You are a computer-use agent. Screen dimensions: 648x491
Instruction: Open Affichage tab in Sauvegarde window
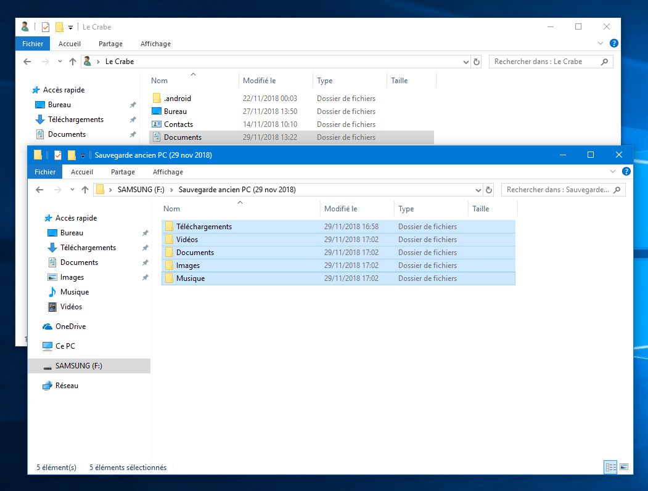point(168,172)
